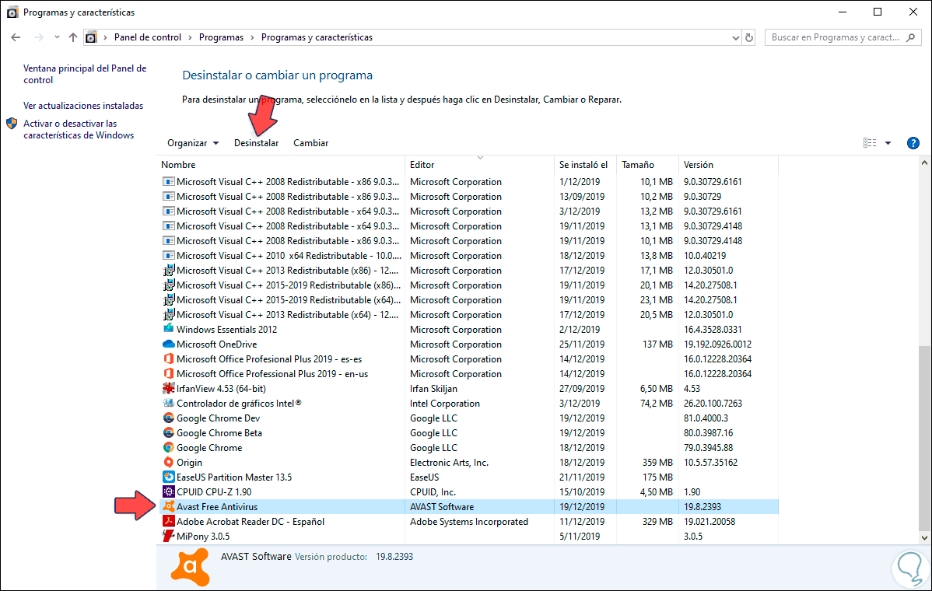Click the Electronic Arts, Inc. editor cell
Screen dimensions: 932x591
click(x=449, y=463)
